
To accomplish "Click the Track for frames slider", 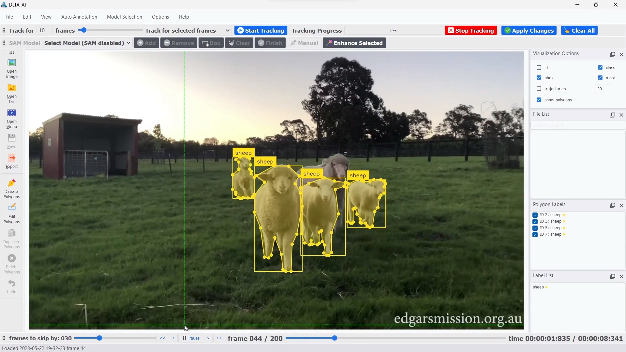I will coord(110,30).
